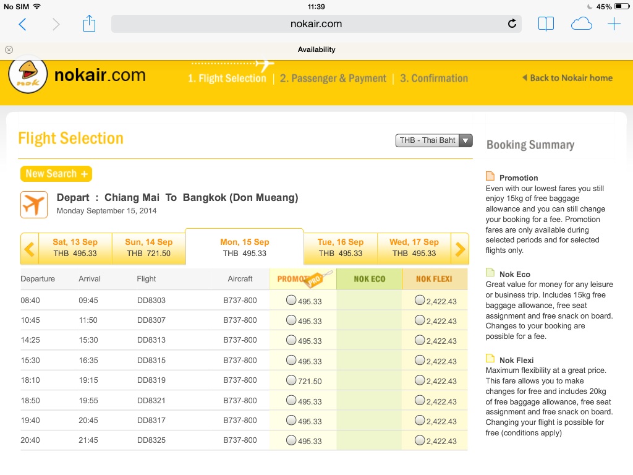The height and width of the screenshot is (475, 633).
Task: Reload the nokair.com page
Action: [512, 24]
